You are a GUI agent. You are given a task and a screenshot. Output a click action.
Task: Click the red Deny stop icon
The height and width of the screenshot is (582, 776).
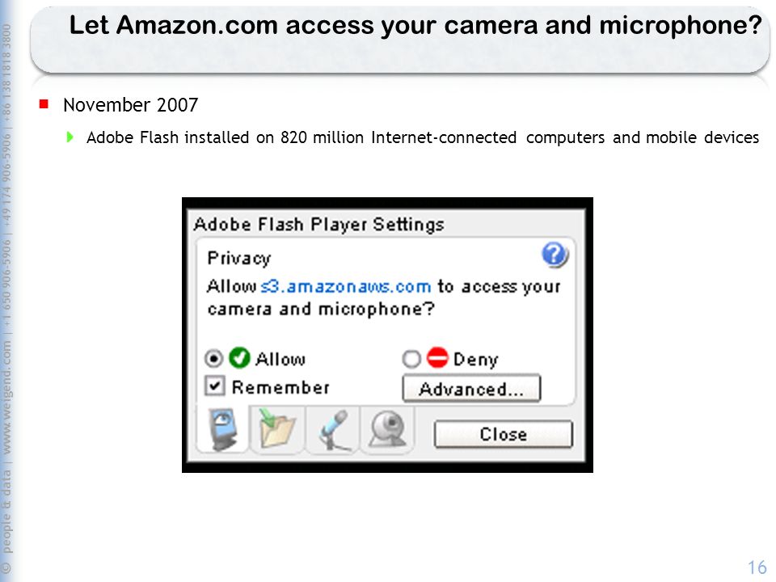click(x=437, y=358)
